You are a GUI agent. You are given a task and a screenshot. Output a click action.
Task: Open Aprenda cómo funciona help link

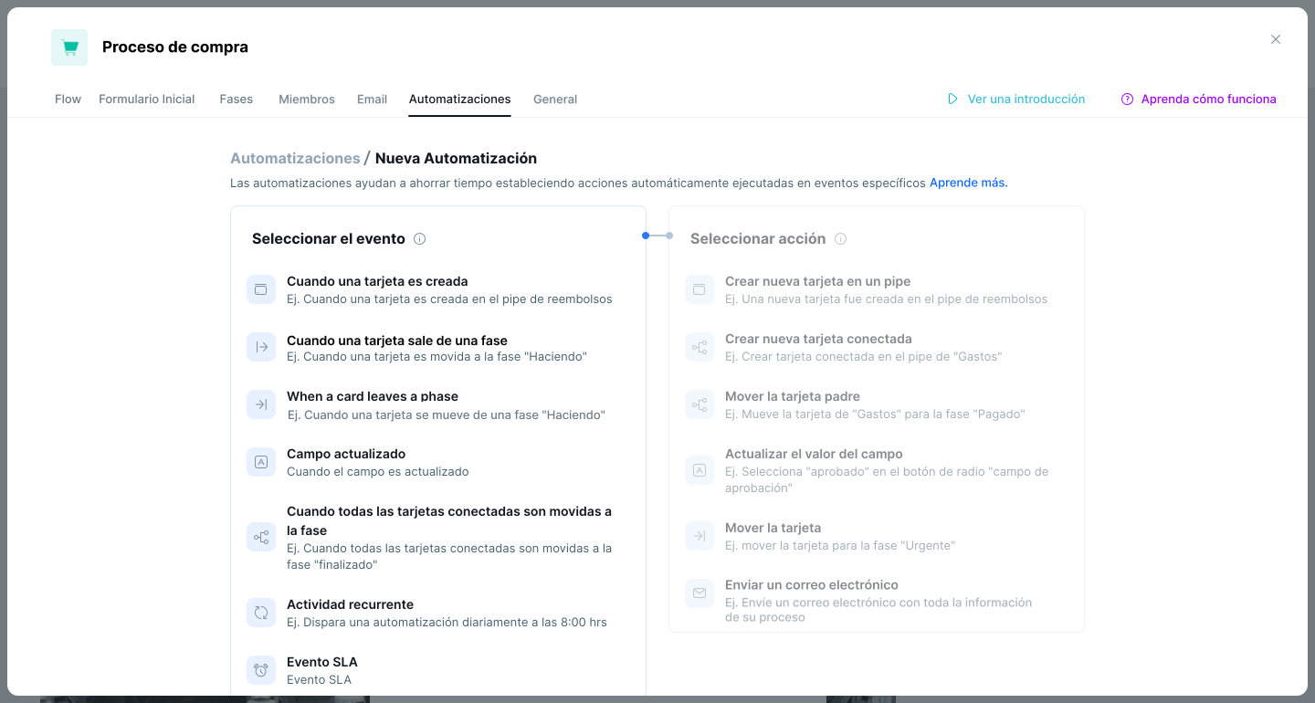tap(1199, 100)
